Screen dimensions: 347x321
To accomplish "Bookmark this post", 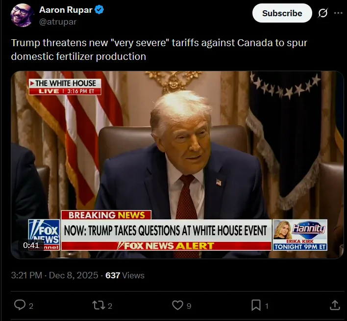I will point(256,305).
